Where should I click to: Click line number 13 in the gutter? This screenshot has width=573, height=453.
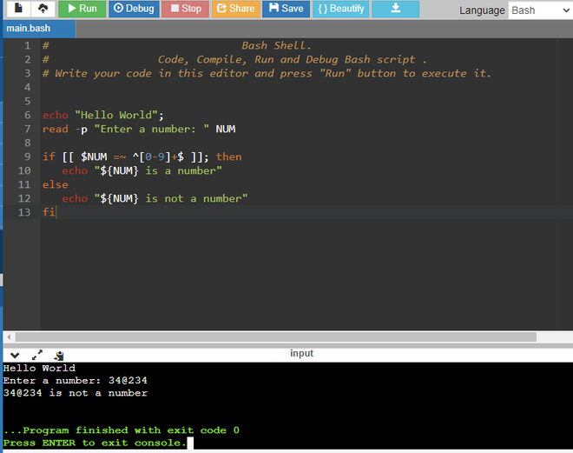click(24, 212)
